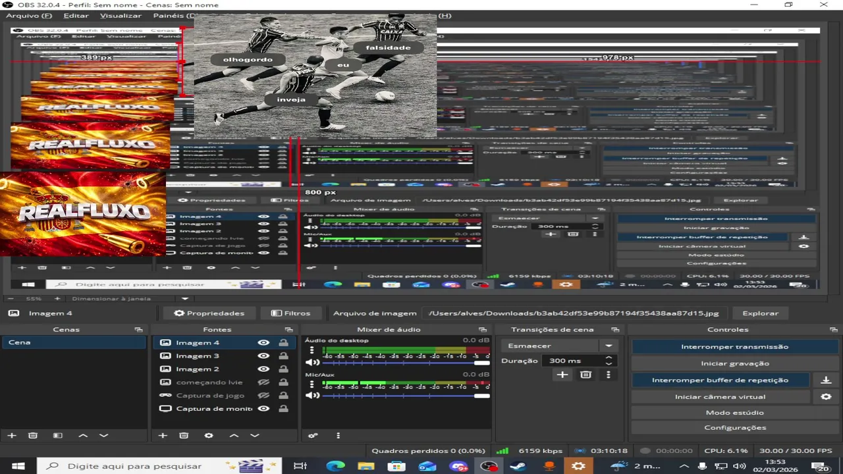
Task: Undock the Fontes panel via its float icon
Action: tap(288, 329)
